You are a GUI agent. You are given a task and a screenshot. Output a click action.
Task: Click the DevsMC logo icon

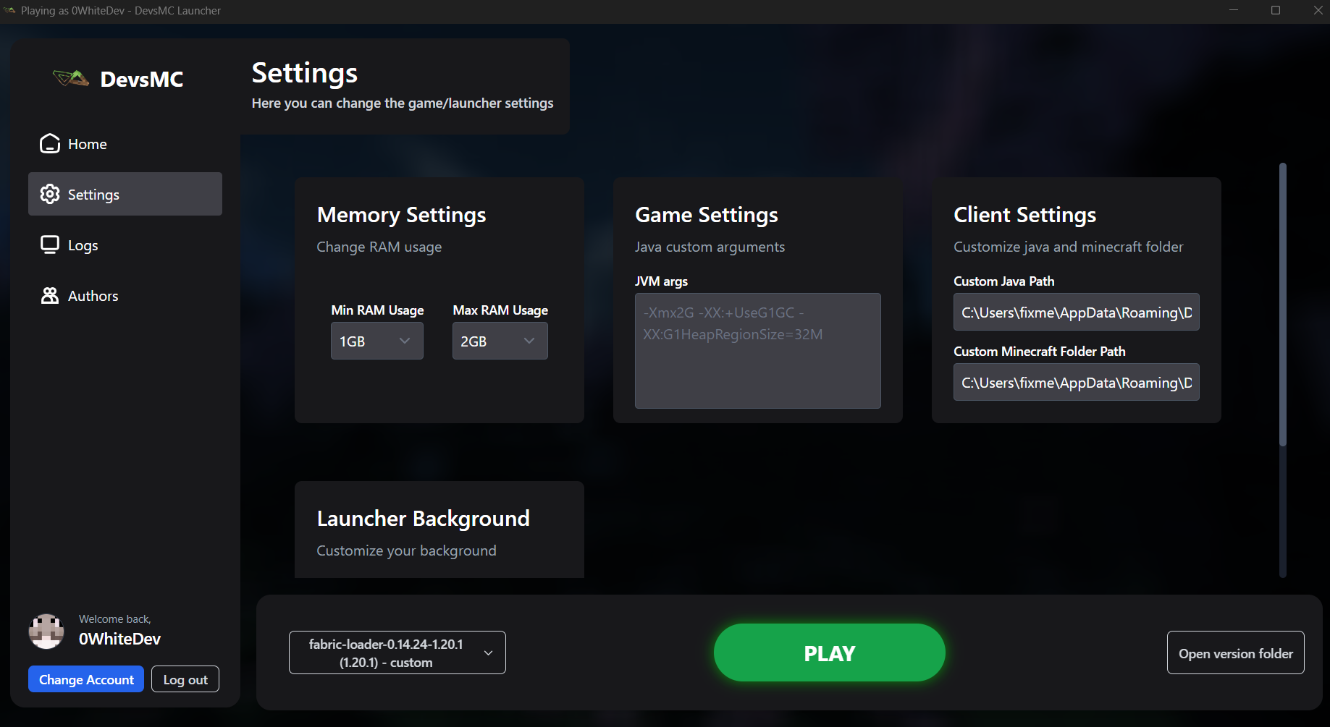(x=71, y=78)
